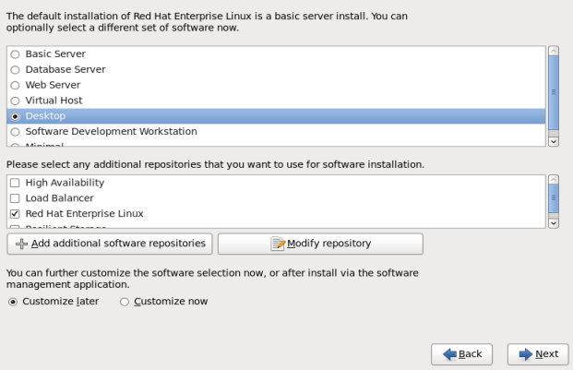Select the Basic Server radio button
Viewport: 573px width, 370px height.
[15, 54]
